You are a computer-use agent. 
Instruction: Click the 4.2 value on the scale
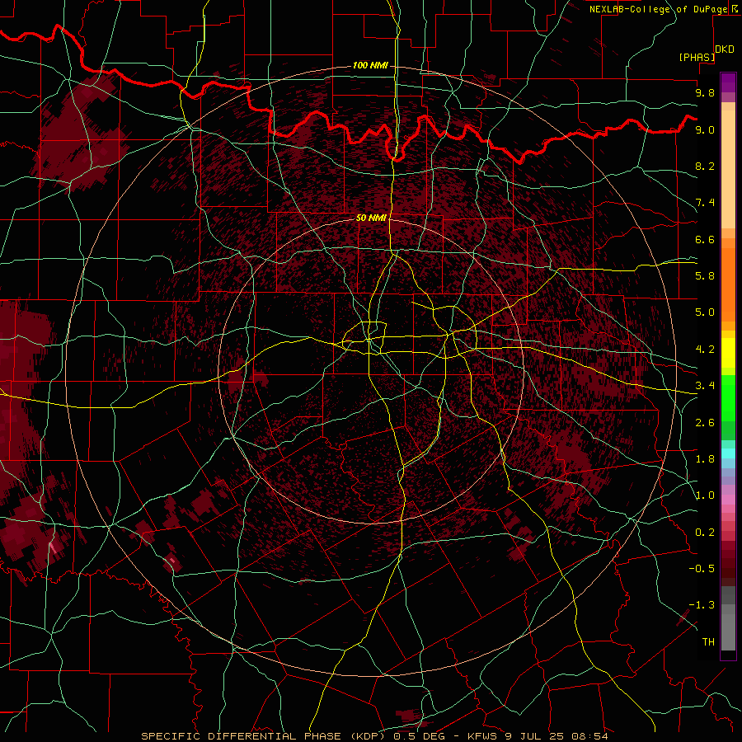coord(705,350)
